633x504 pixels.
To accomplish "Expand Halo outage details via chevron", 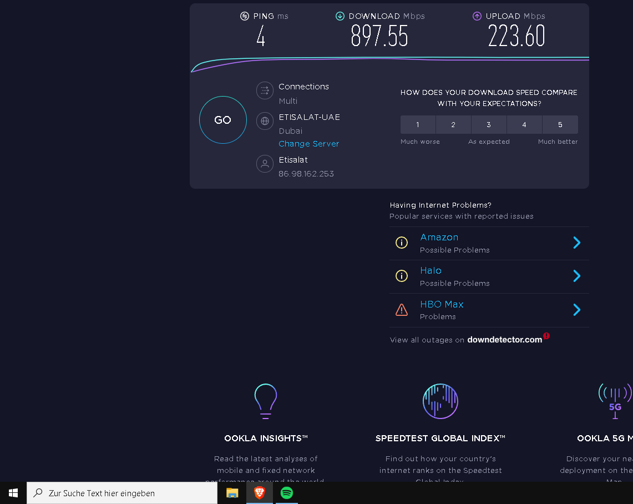I will pos(576,276).
